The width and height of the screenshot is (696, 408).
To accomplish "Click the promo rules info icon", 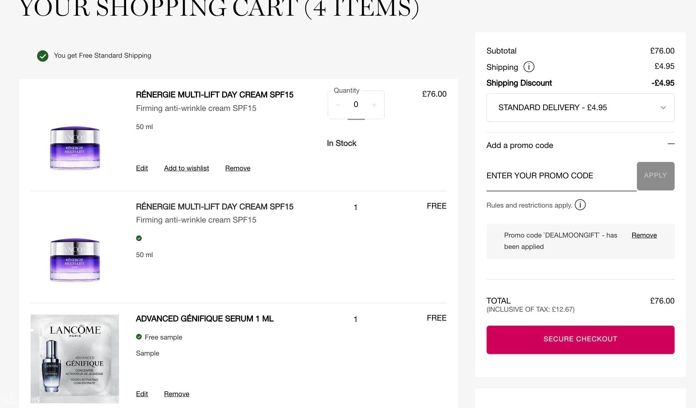I will 580,205.
